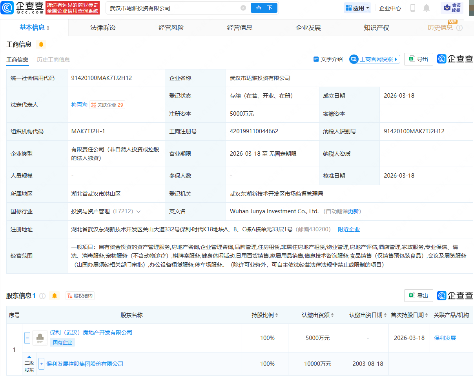The height and width of the screenshot is (376, 474).
Task: Switch to the 法律诉讼 tab
Action: (103, 27)
